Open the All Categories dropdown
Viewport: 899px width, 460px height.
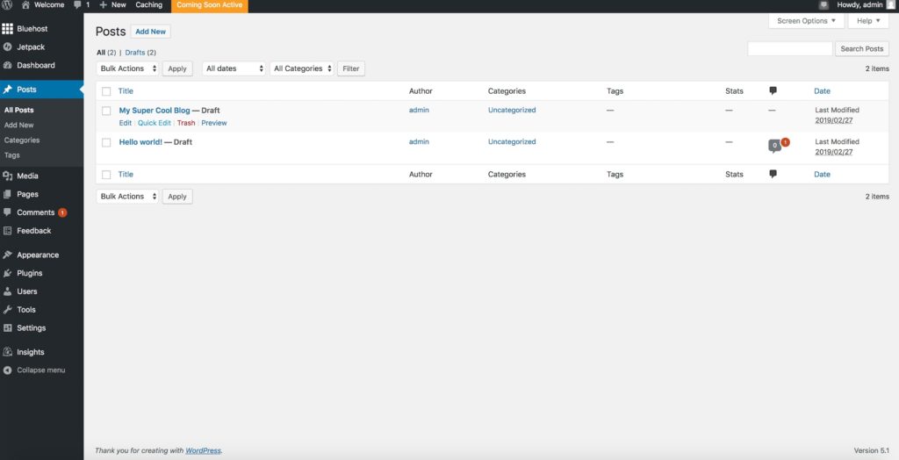(302, 68)
